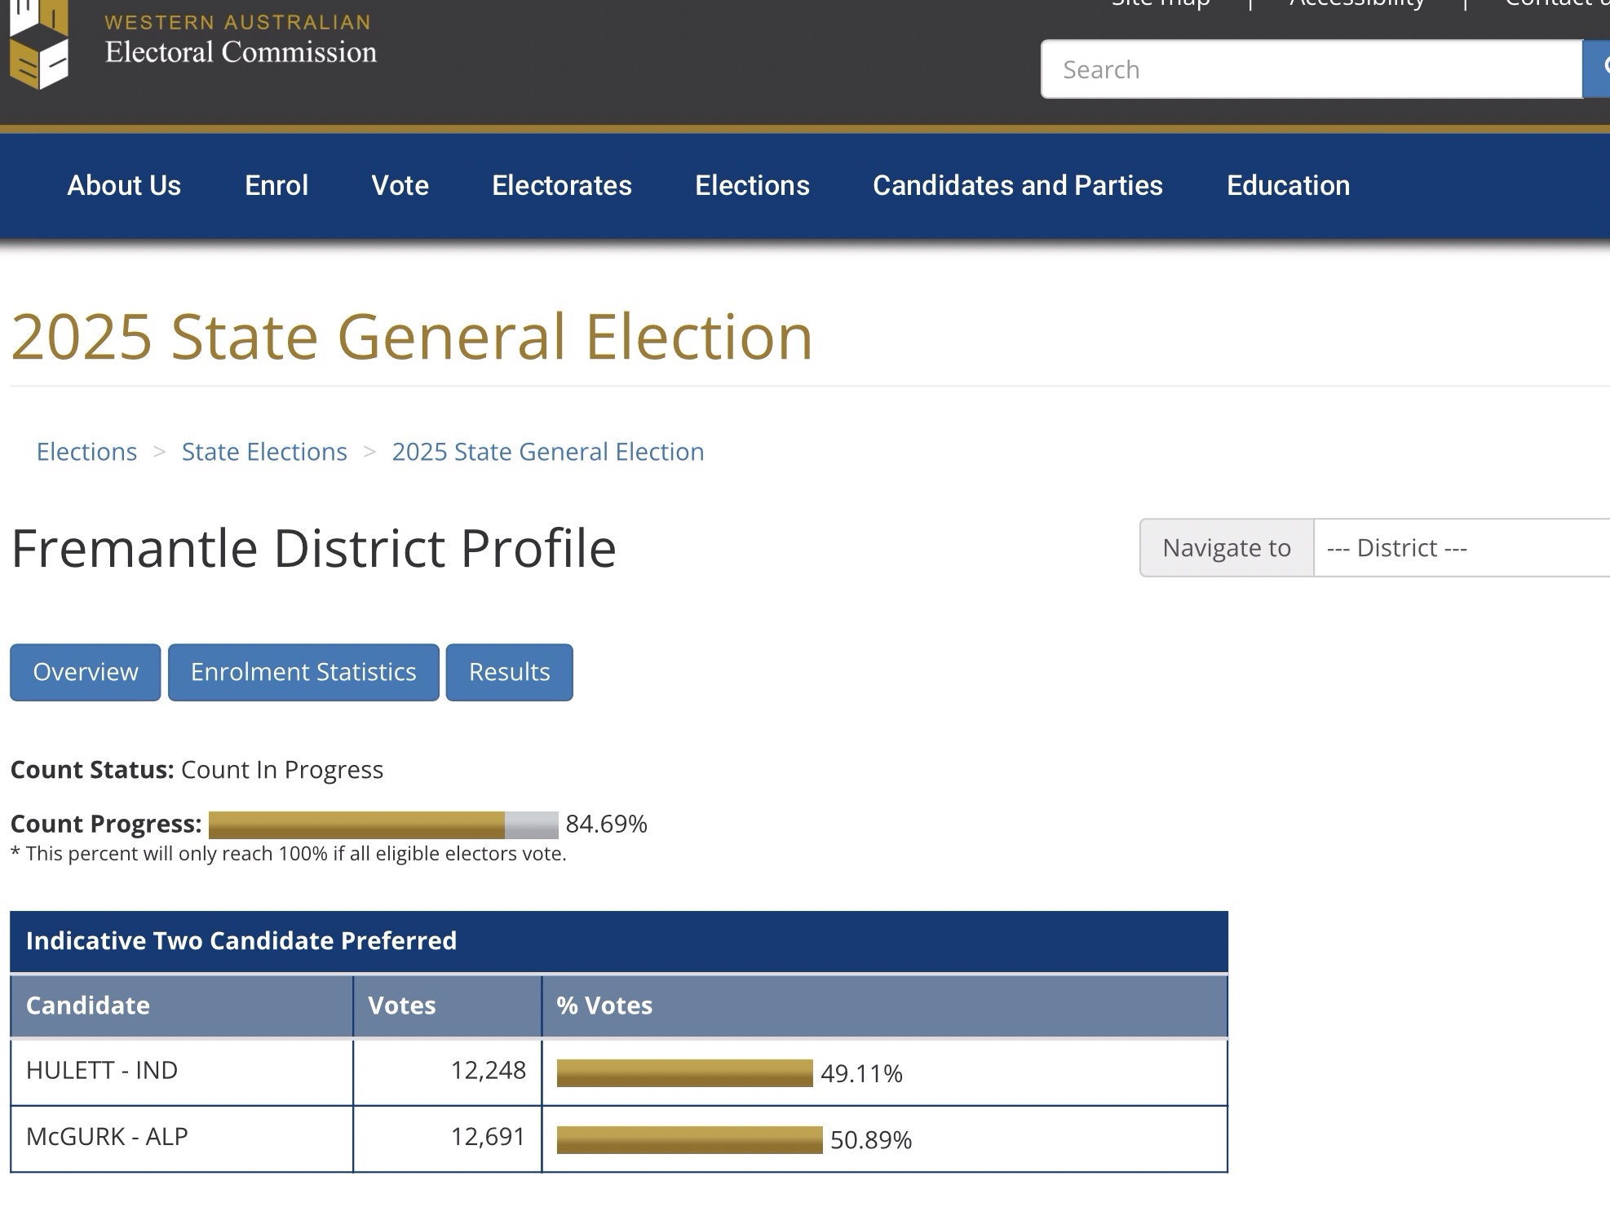The height and width of the screenshot is (1207, 1610).
Task: Open Candidates and Parties menu
Action: click(1017, 186)
